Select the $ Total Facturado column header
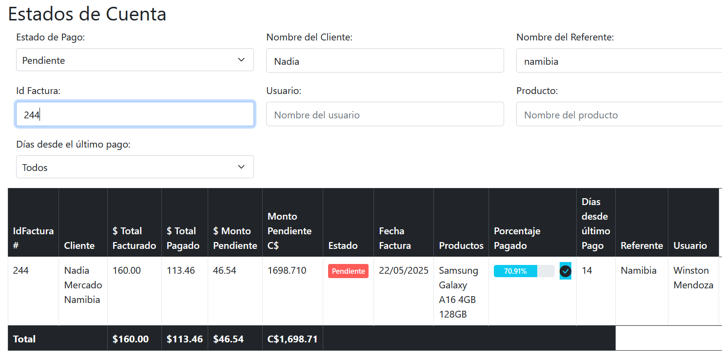 click(134, 238)
